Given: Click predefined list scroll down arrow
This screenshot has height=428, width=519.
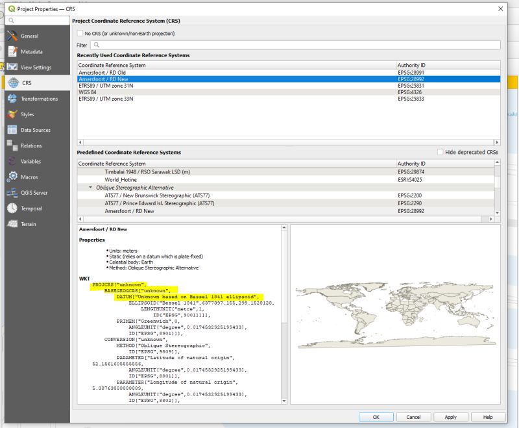Looking at the screenshot, I should 497,212.
